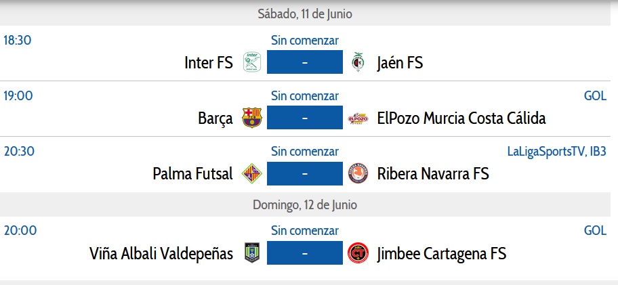Open Viña Albali Valdepeñas team link
618x285 pixels.
161,254
